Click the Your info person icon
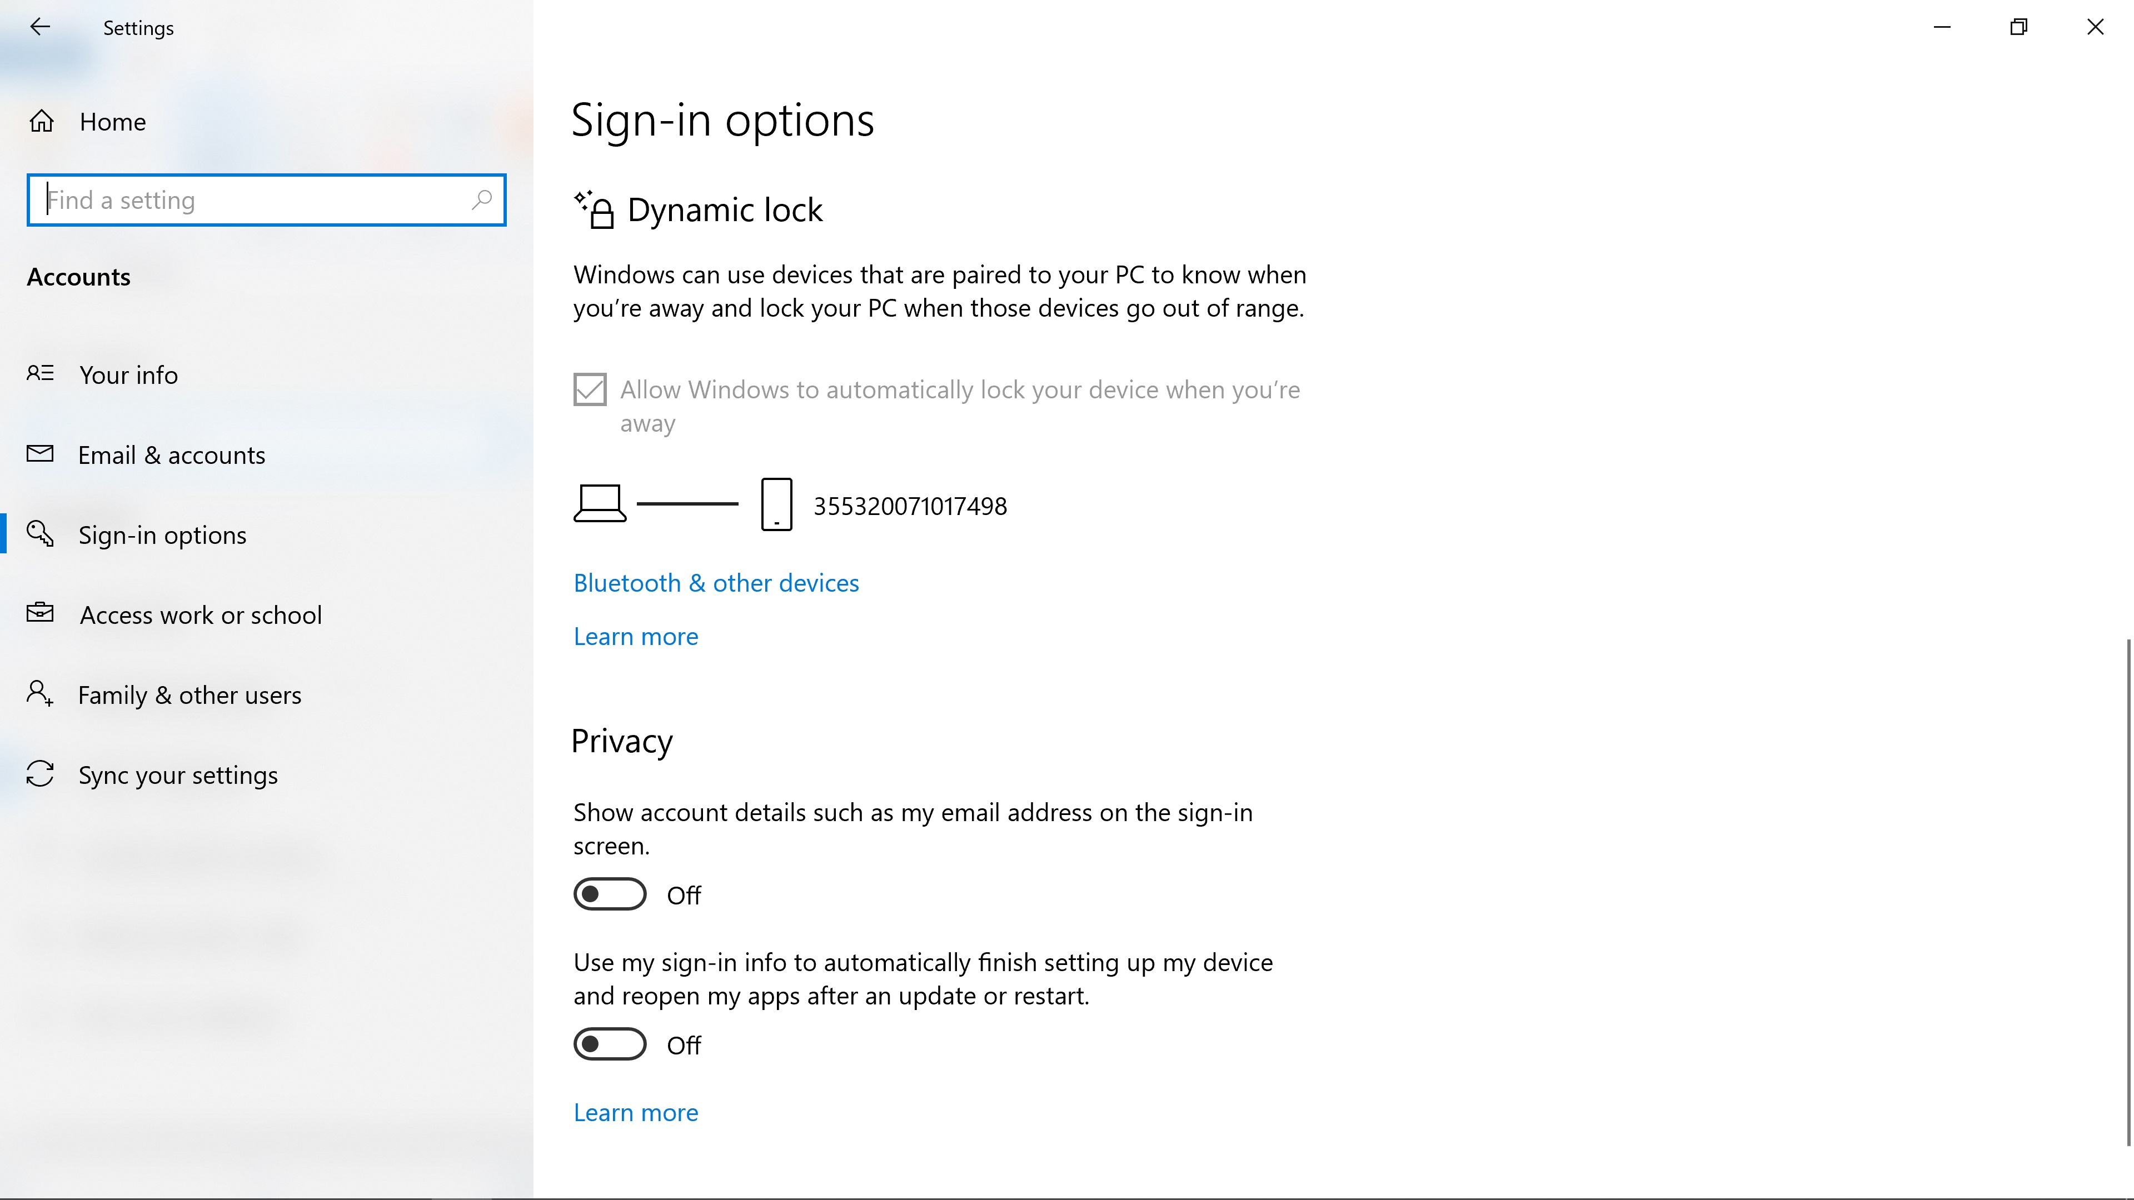Screen dimensions: 2134x1200 click(x=40, y=374)
